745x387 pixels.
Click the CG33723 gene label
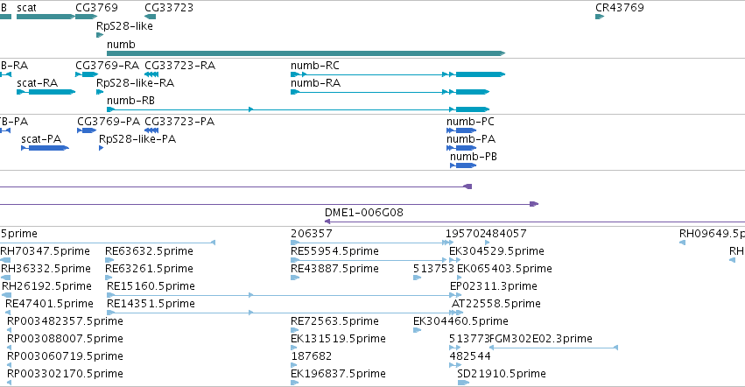tap(169, 8)
